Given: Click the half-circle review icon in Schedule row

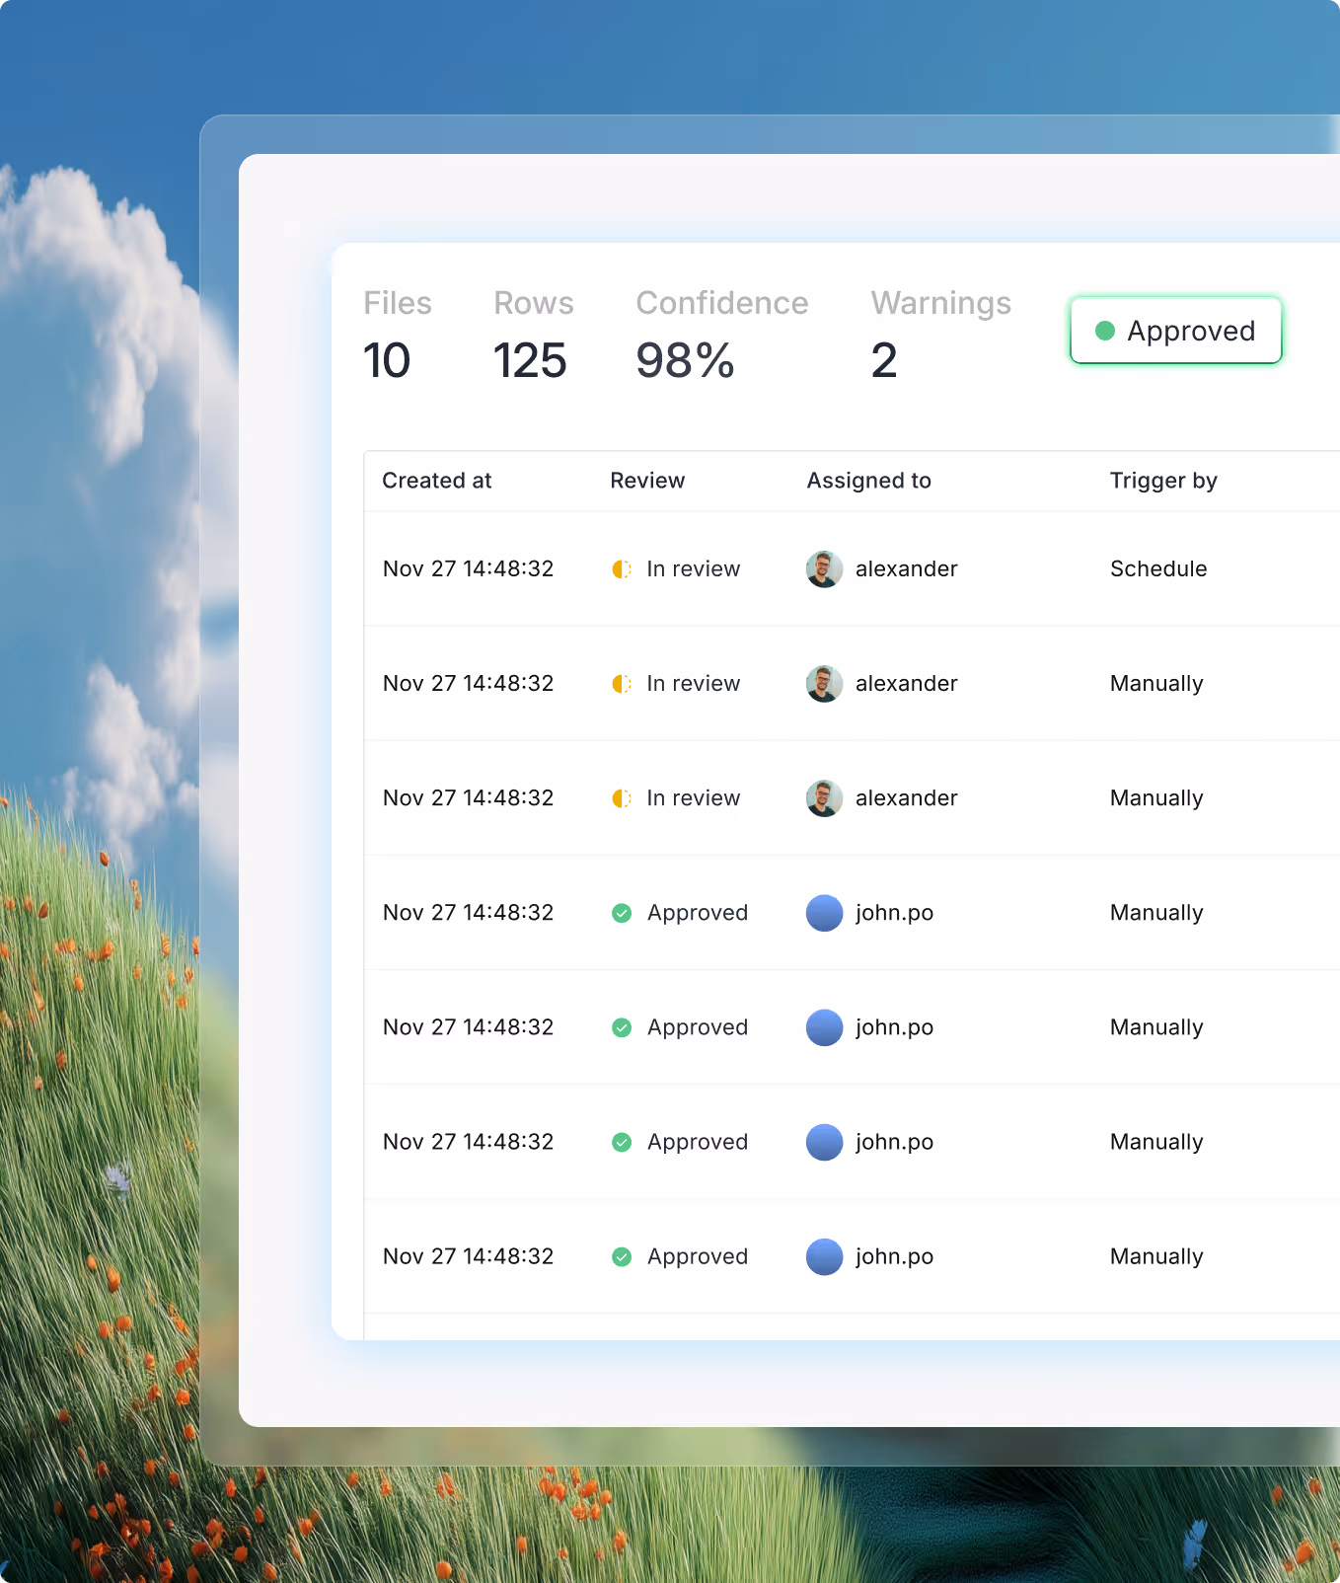Looking at the screenshot, I should coord(622,569).
